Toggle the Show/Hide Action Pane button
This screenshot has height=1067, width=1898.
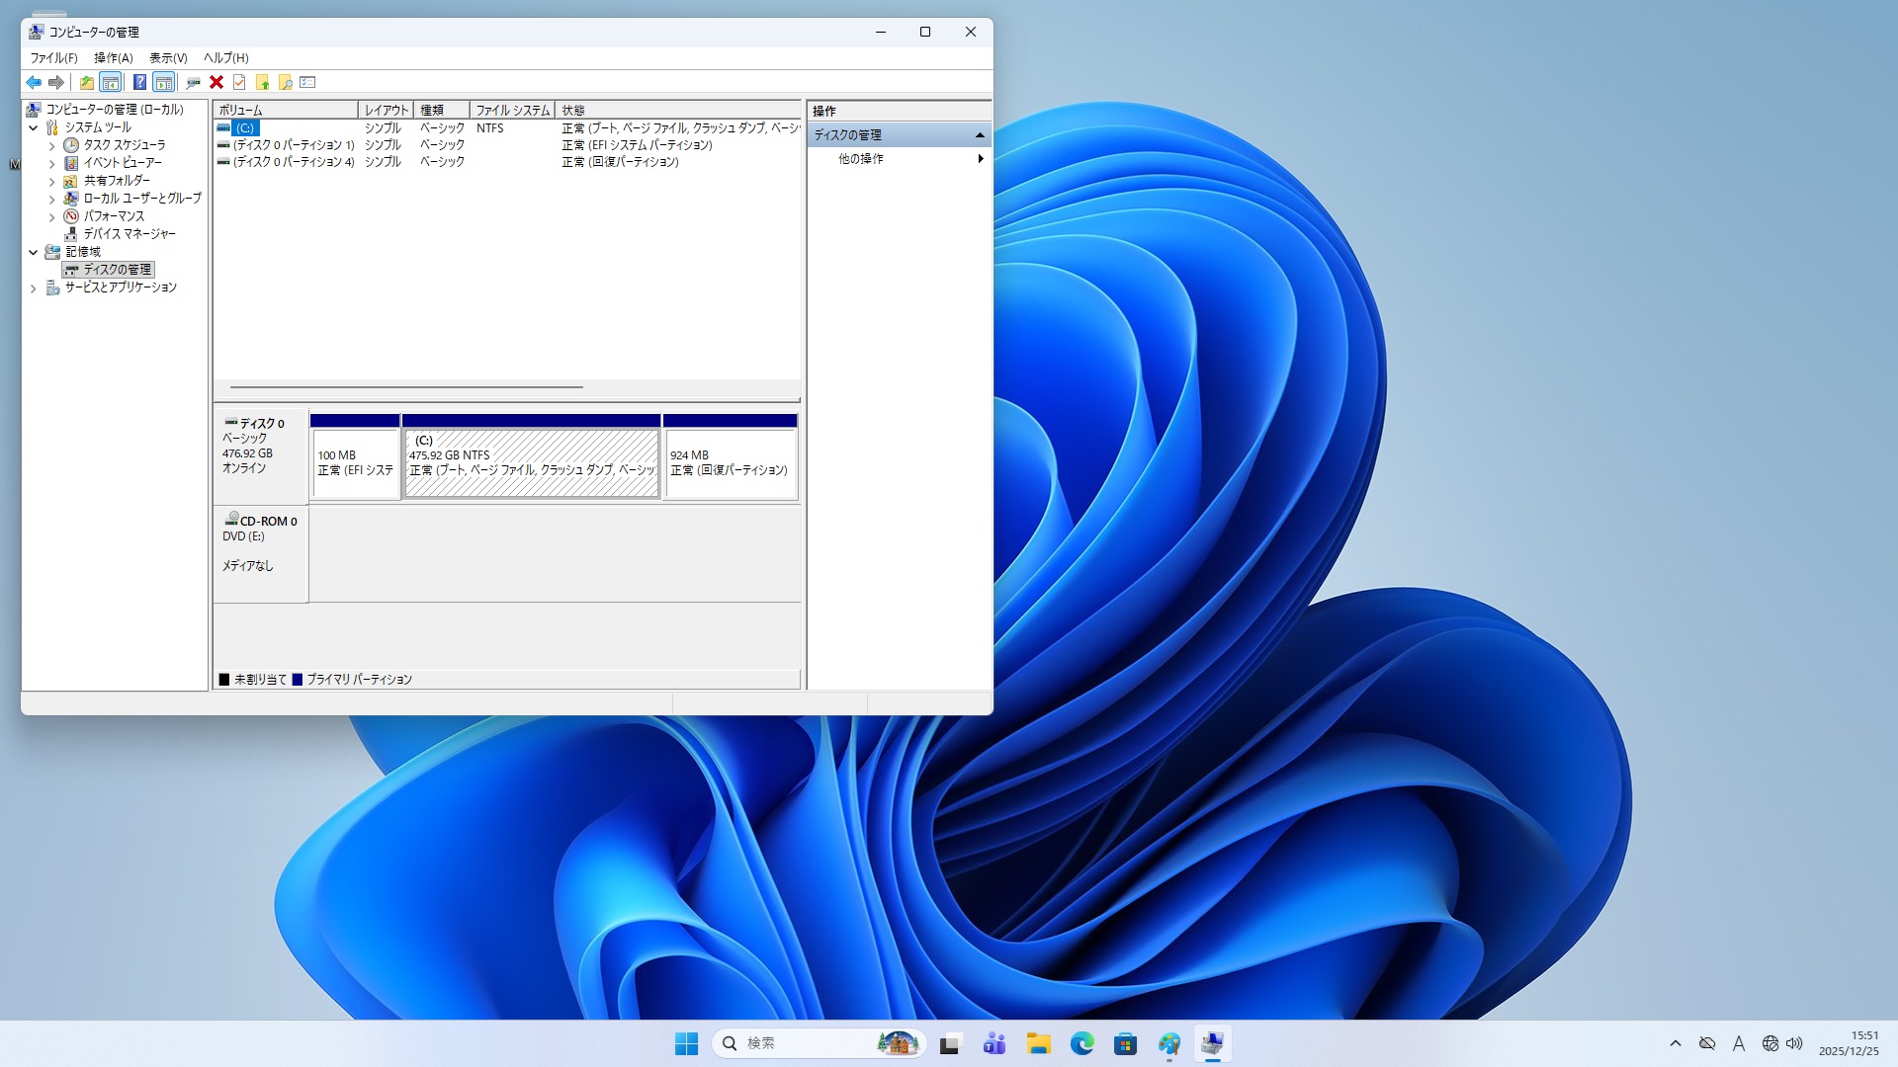(x=164, y=82)
